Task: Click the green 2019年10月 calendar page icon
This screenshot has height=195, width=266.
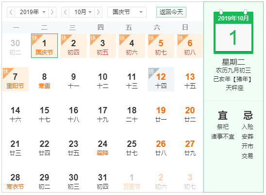Action: click(233, 32)
